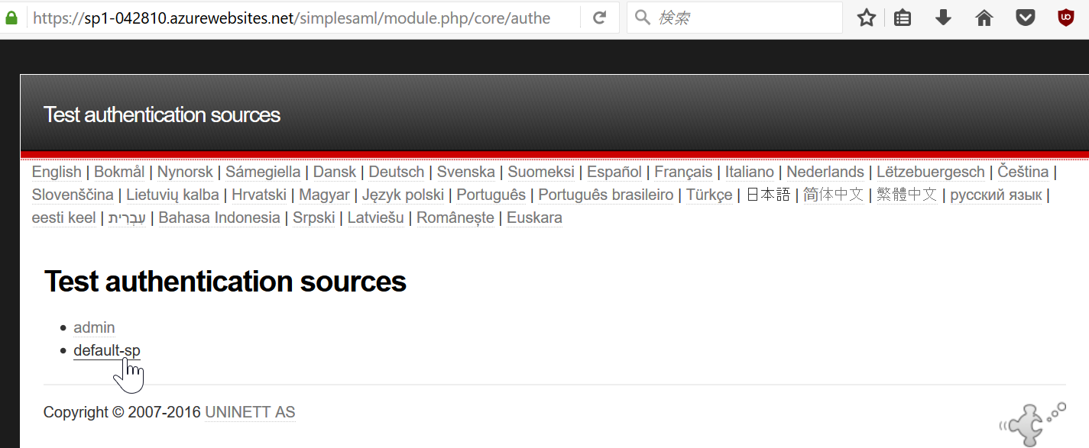Choose Español as page language
This screenshot has height=448, width=1089.
(x=614, y=172)
